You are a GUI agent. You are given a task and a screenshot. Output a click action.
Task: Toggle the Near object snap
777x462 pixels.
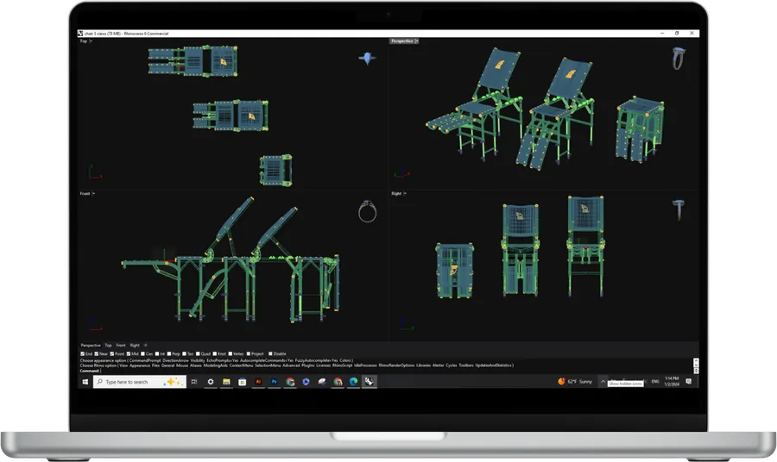(97, 353)
